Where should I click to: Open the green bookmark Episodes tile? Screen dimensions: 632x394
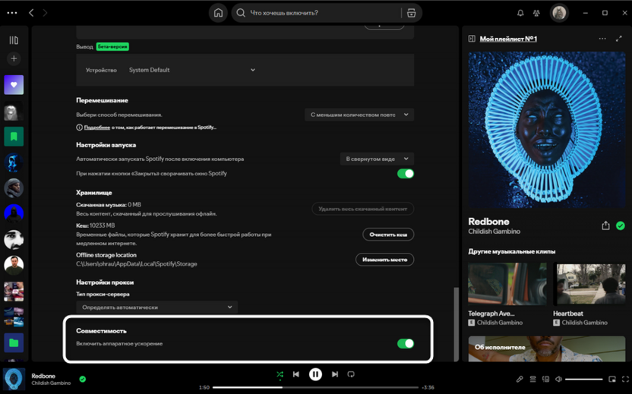[x=14, y=136]
